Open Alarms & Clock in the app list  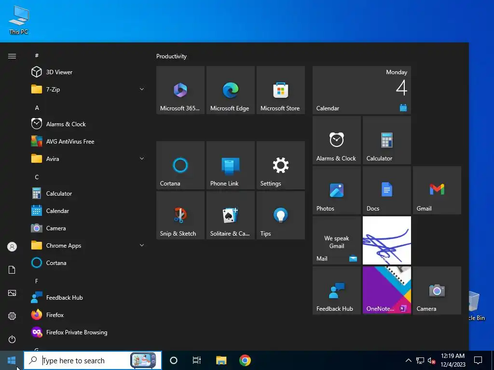[x=88, y=124]
